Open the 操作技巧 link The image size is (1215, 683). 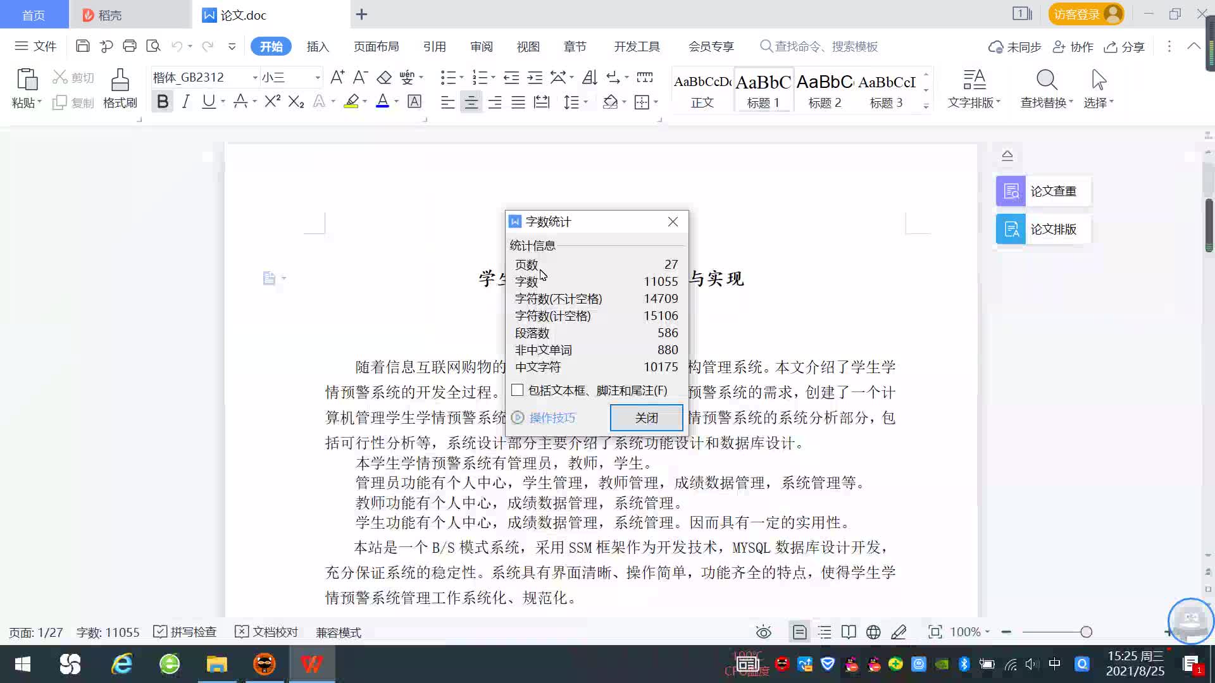552,417
